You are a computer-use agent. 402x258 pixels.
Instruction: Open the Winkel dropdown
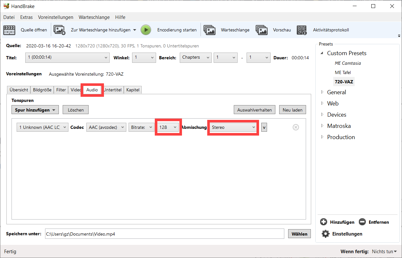(x=144, y=57)
